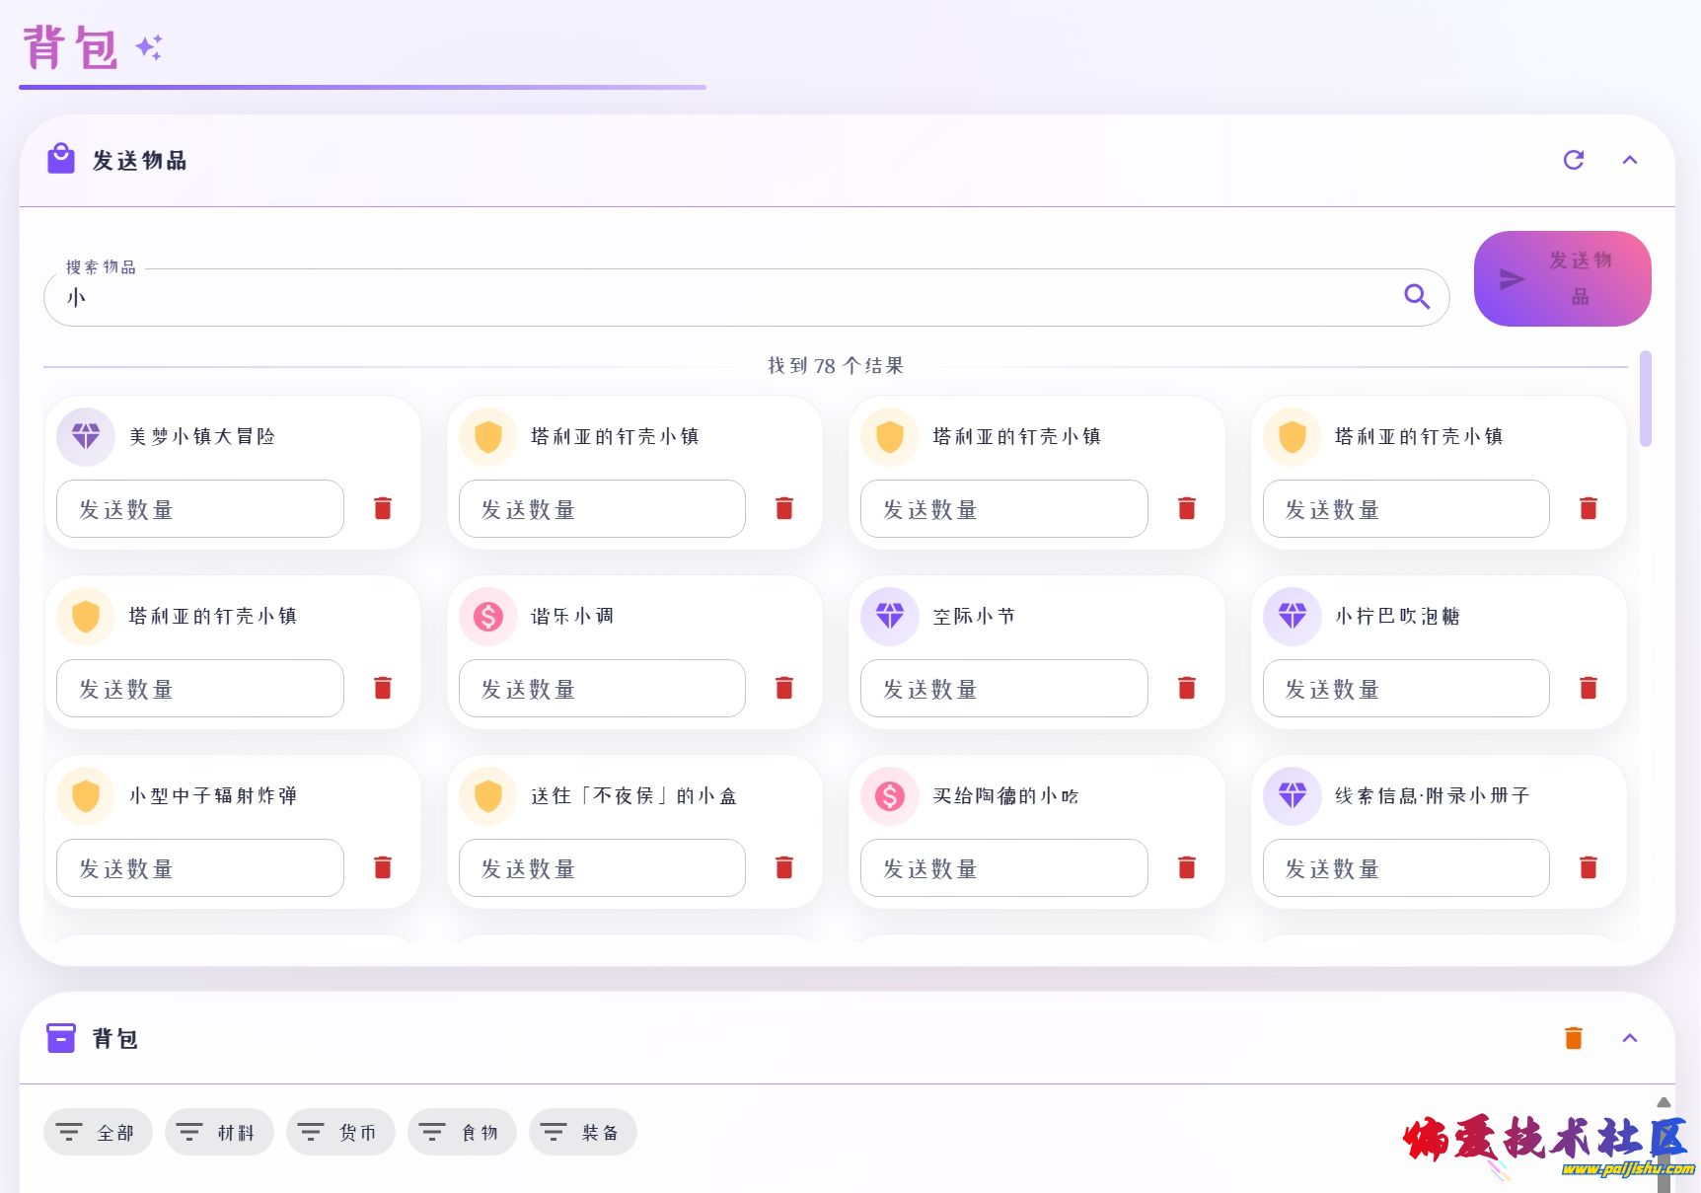Remove the 谐乐小调 item via trash icon

(784, 688)
